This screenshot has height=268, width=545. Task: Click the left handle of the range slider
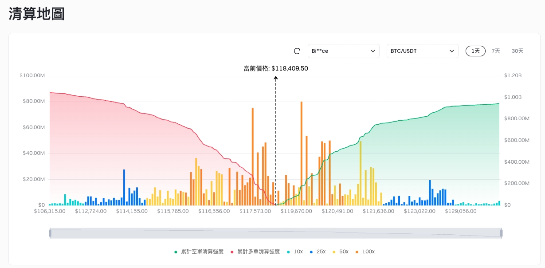[x=50, y=233]
